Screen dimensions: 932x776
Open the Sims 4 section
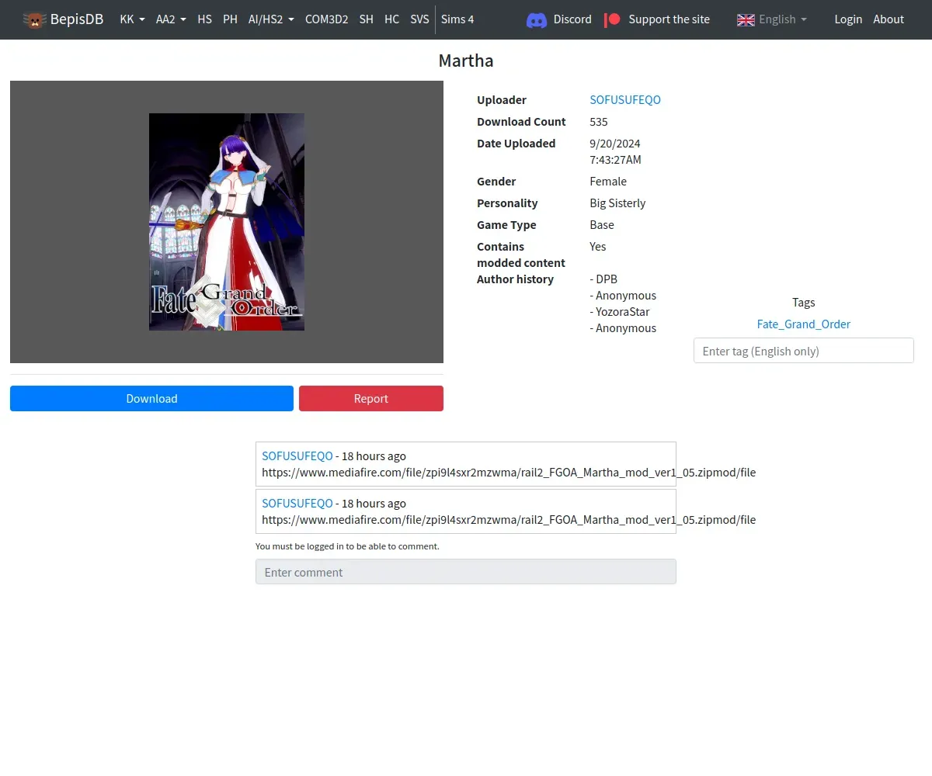[x=457, y=19]
